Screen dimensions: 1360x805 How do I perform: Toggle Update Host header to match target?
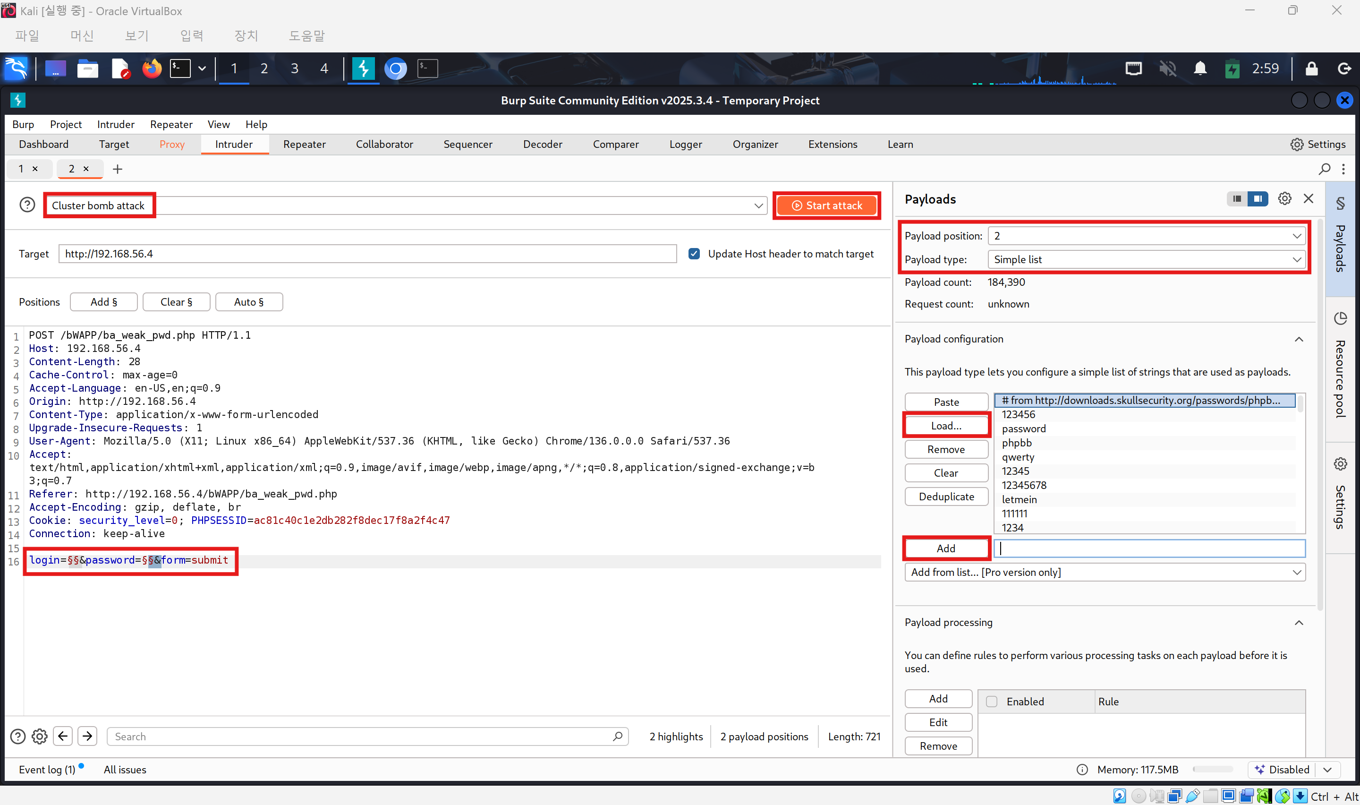[x=694, y=254]
